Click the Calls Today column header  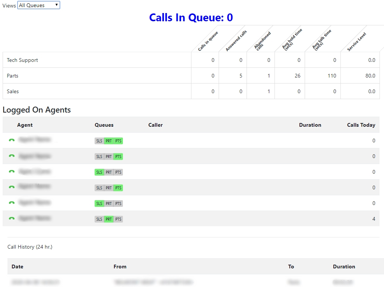(361, 125)
